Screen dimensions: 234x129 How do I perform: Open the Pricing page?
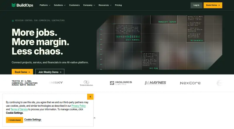[118, 5]
